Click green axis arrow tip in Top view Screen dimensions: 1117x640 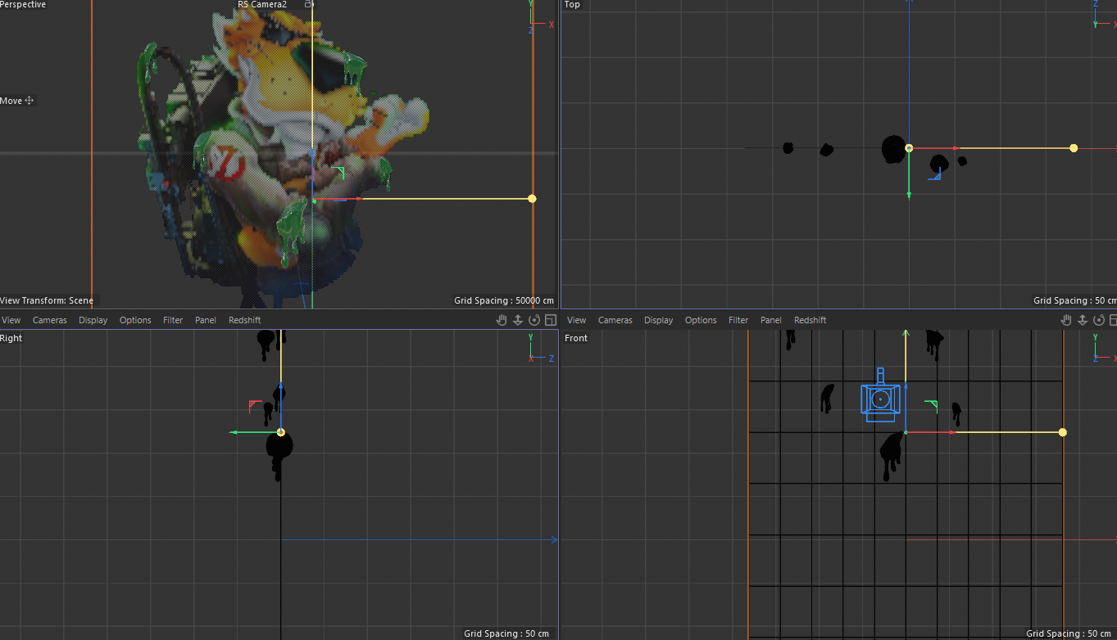pyautogui.click(x=910, y=195)
